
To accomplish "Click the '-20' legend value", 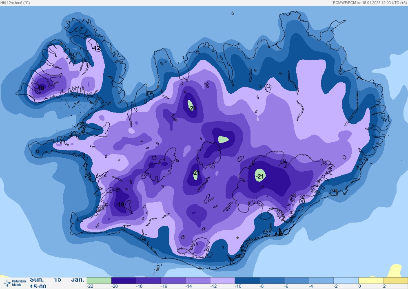I will coord(115,287).
